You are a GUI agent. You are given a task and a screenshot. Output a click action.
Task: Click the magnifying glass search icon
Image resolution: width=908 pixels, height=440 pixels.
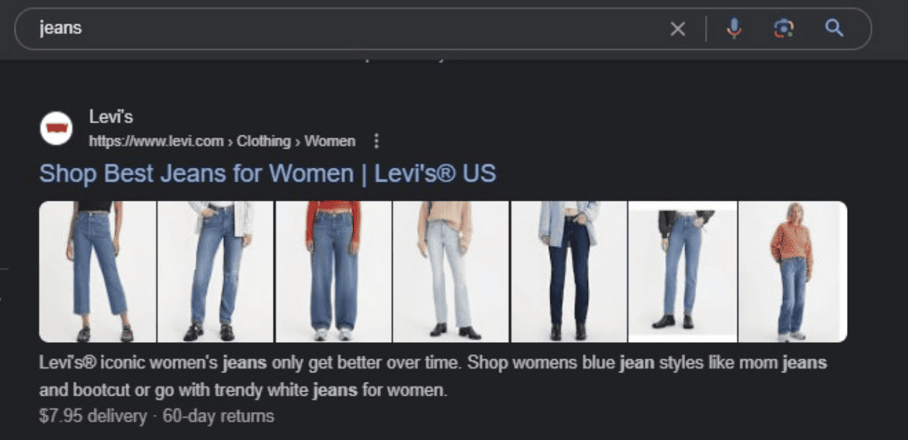coord(834,29)
